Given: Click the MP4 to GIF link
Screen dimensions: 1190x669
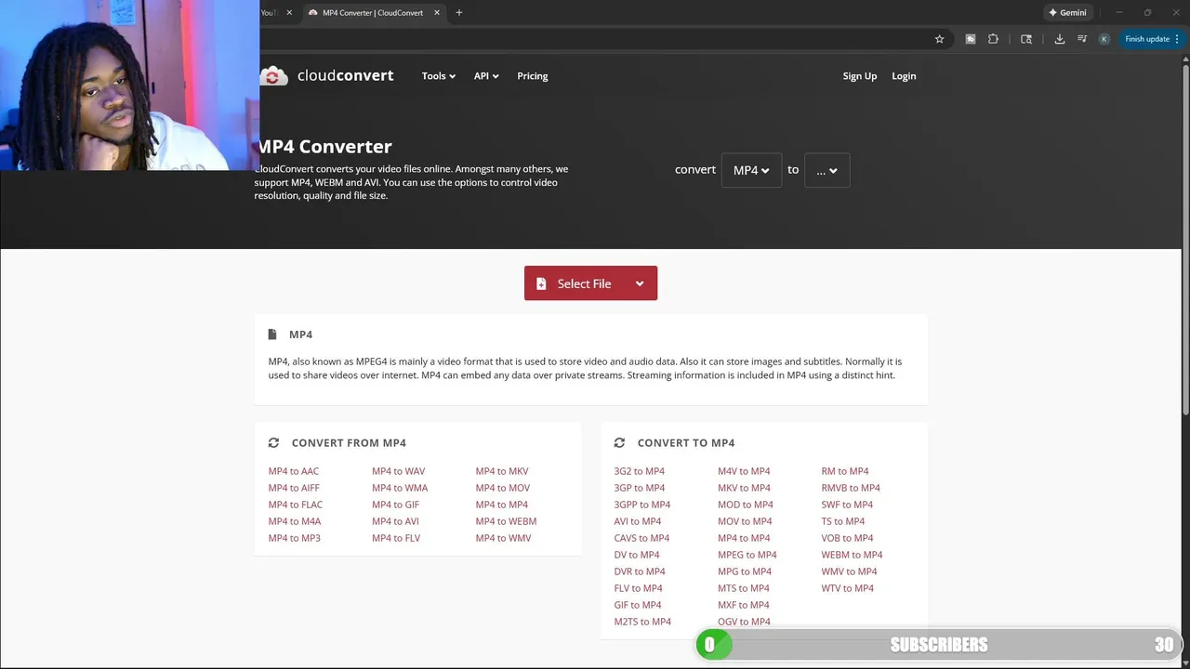Looking at the screenshot, I should point(395,505).
